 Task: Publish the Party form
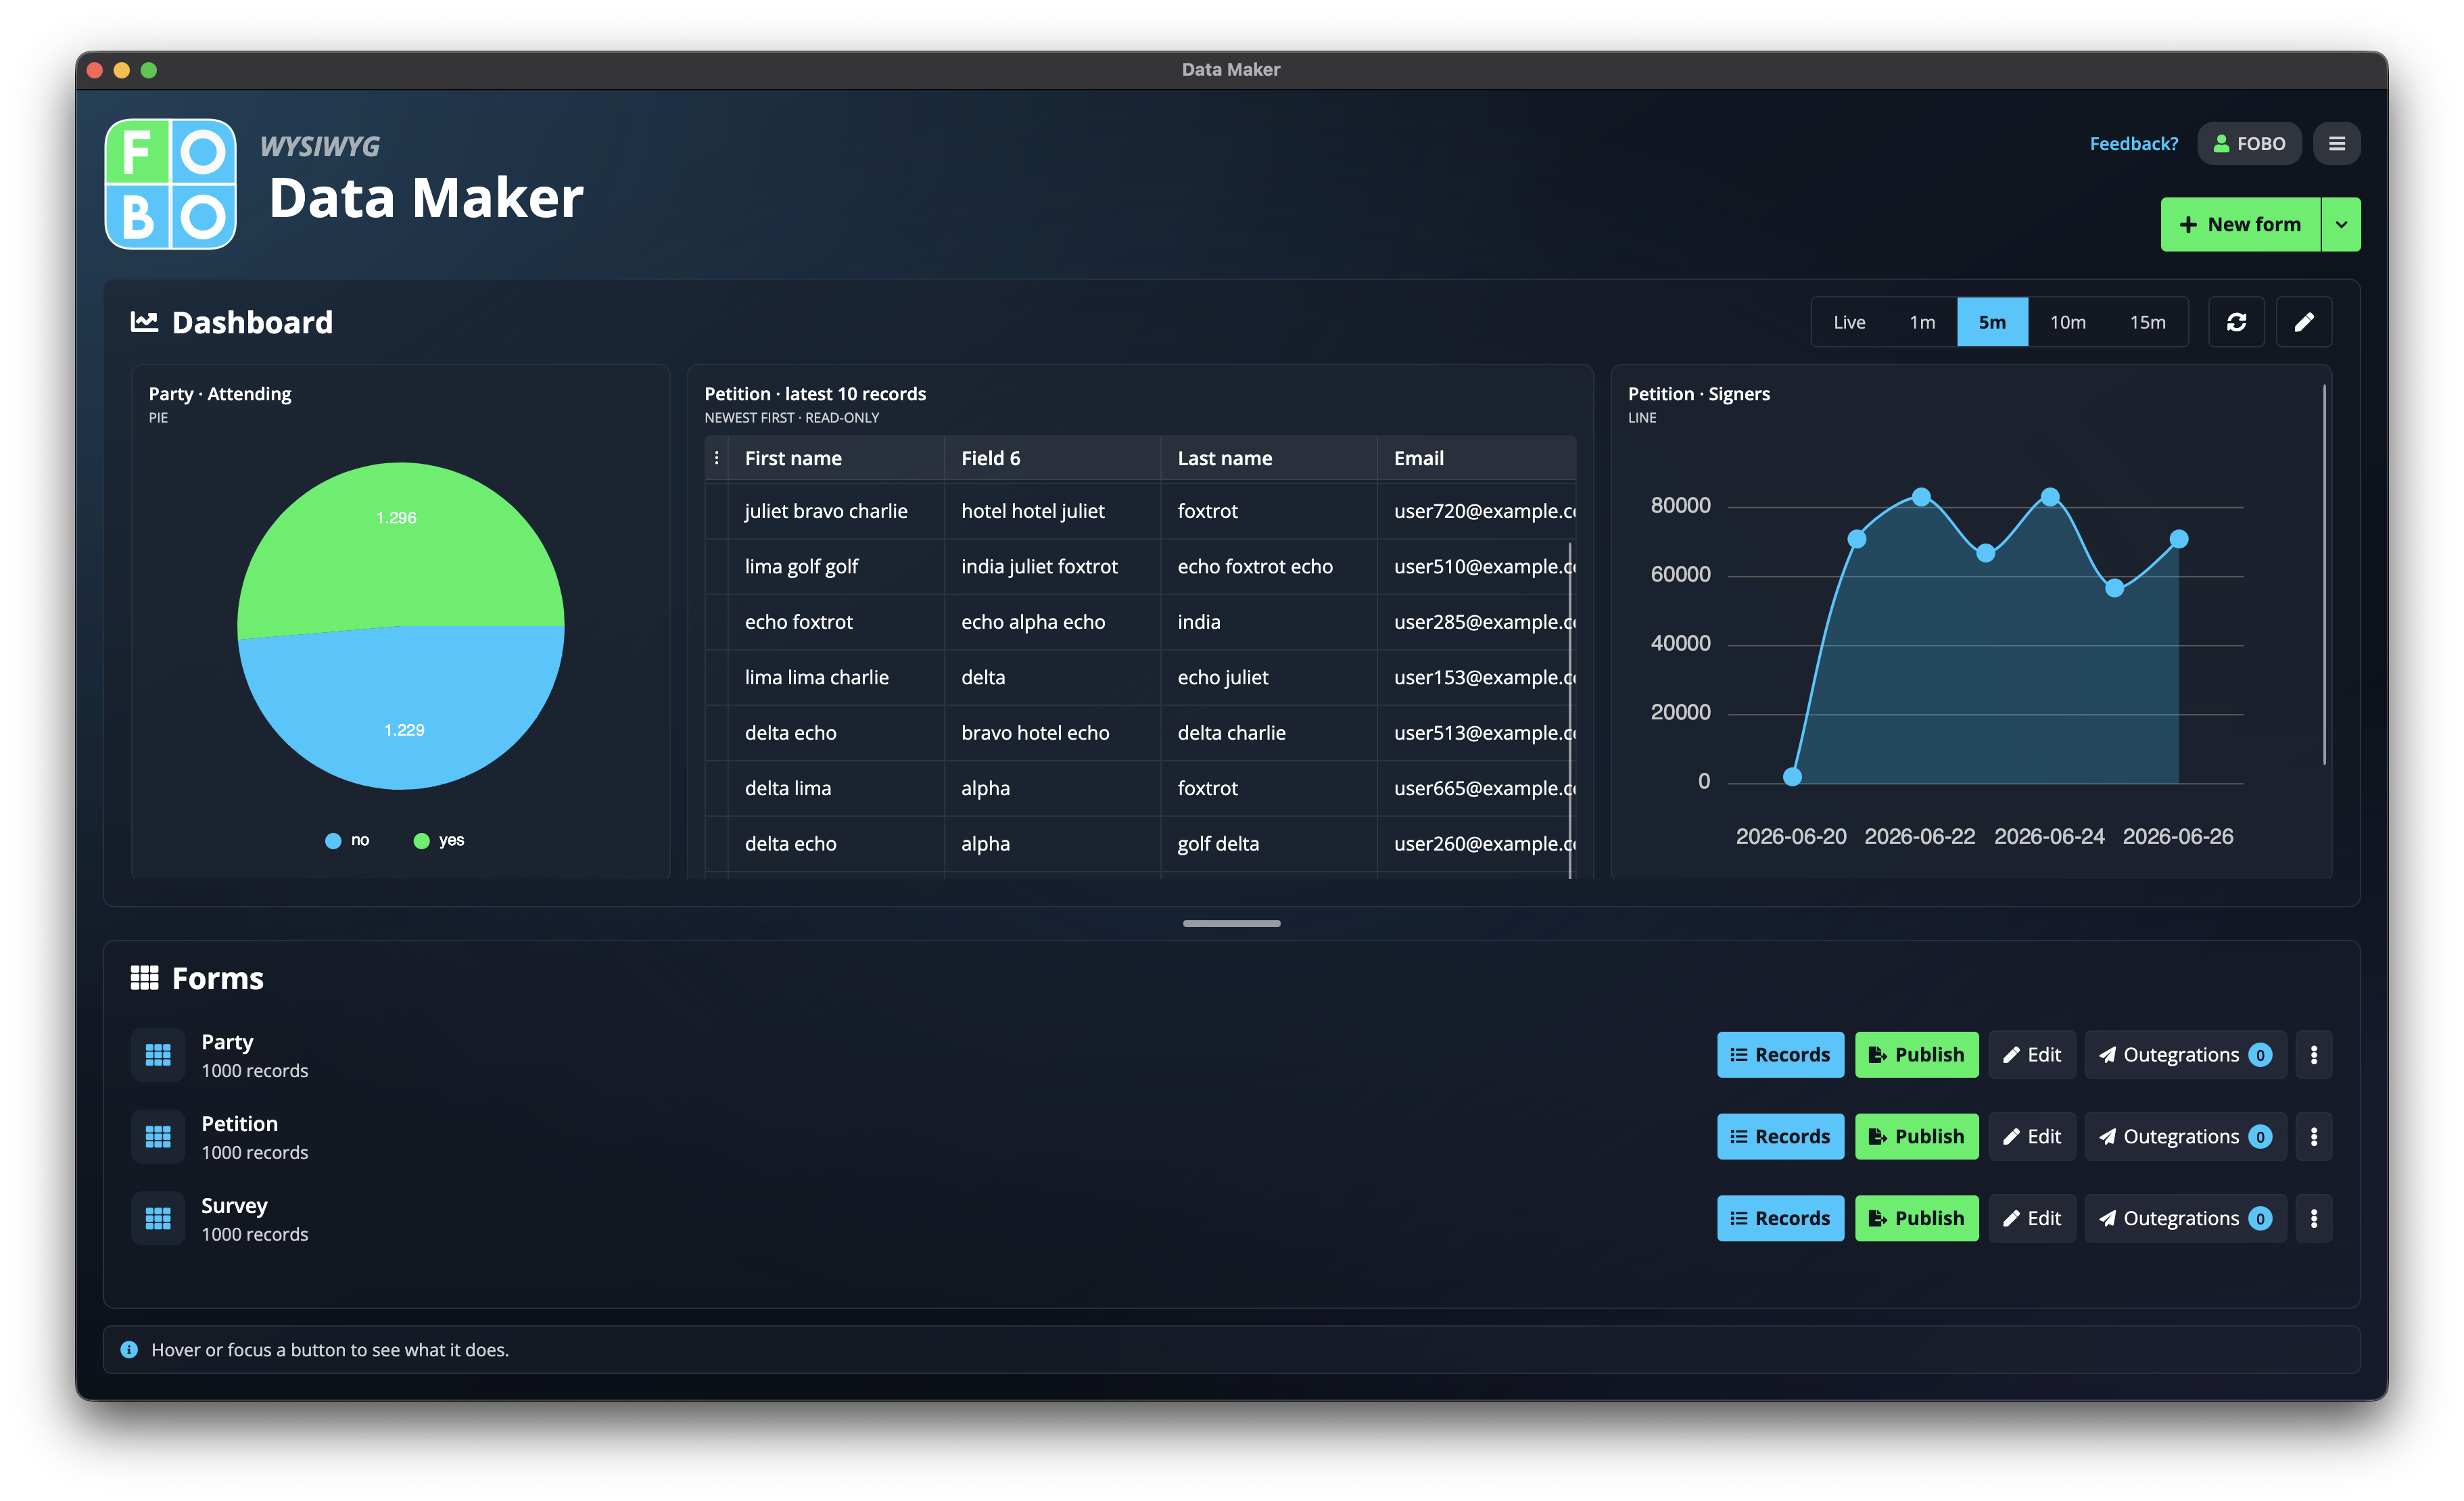coord(1916,1055)
